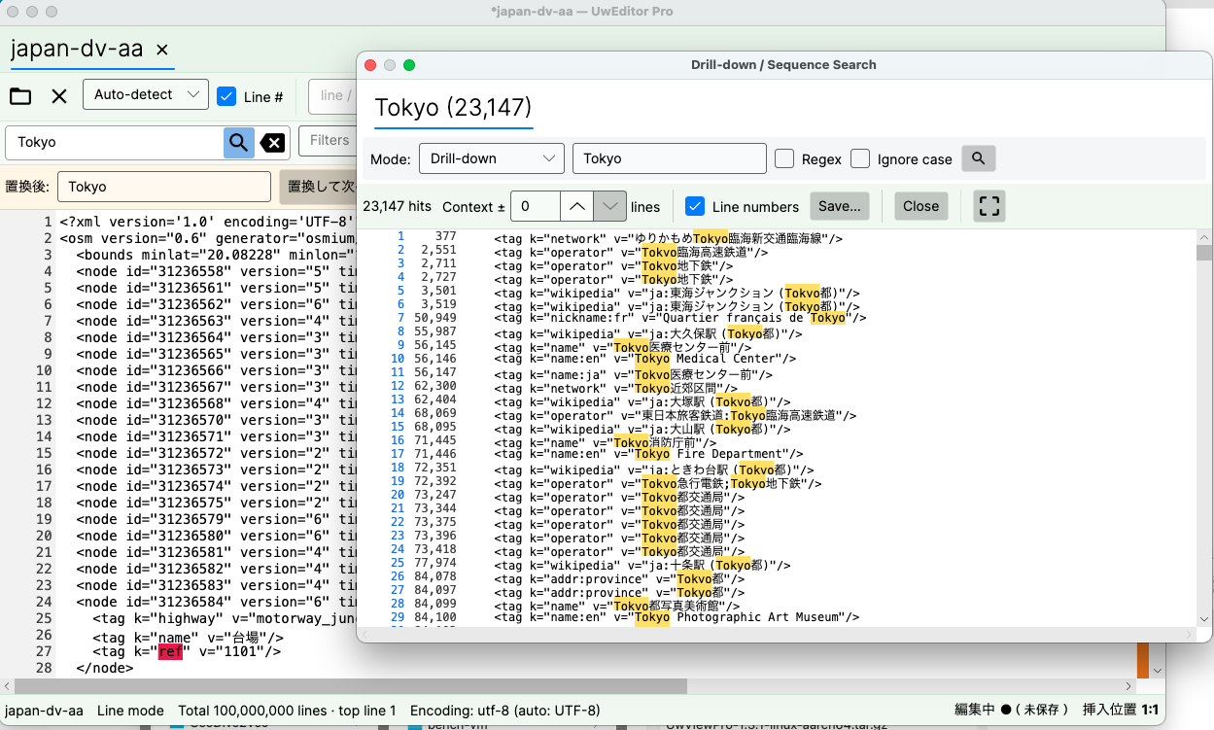This screenshot has width=1214, height=730.
Task: Click 挿入位置 1:1 cursor position status
Action: [1121, 711]
